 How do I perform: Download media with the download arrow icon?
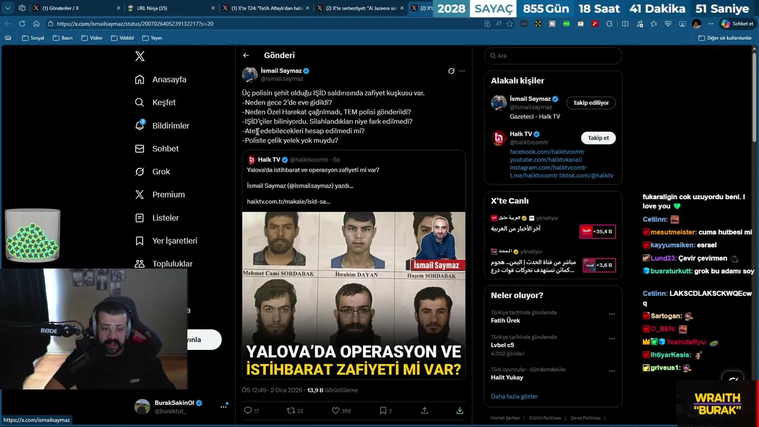click(x=460, y=410)
